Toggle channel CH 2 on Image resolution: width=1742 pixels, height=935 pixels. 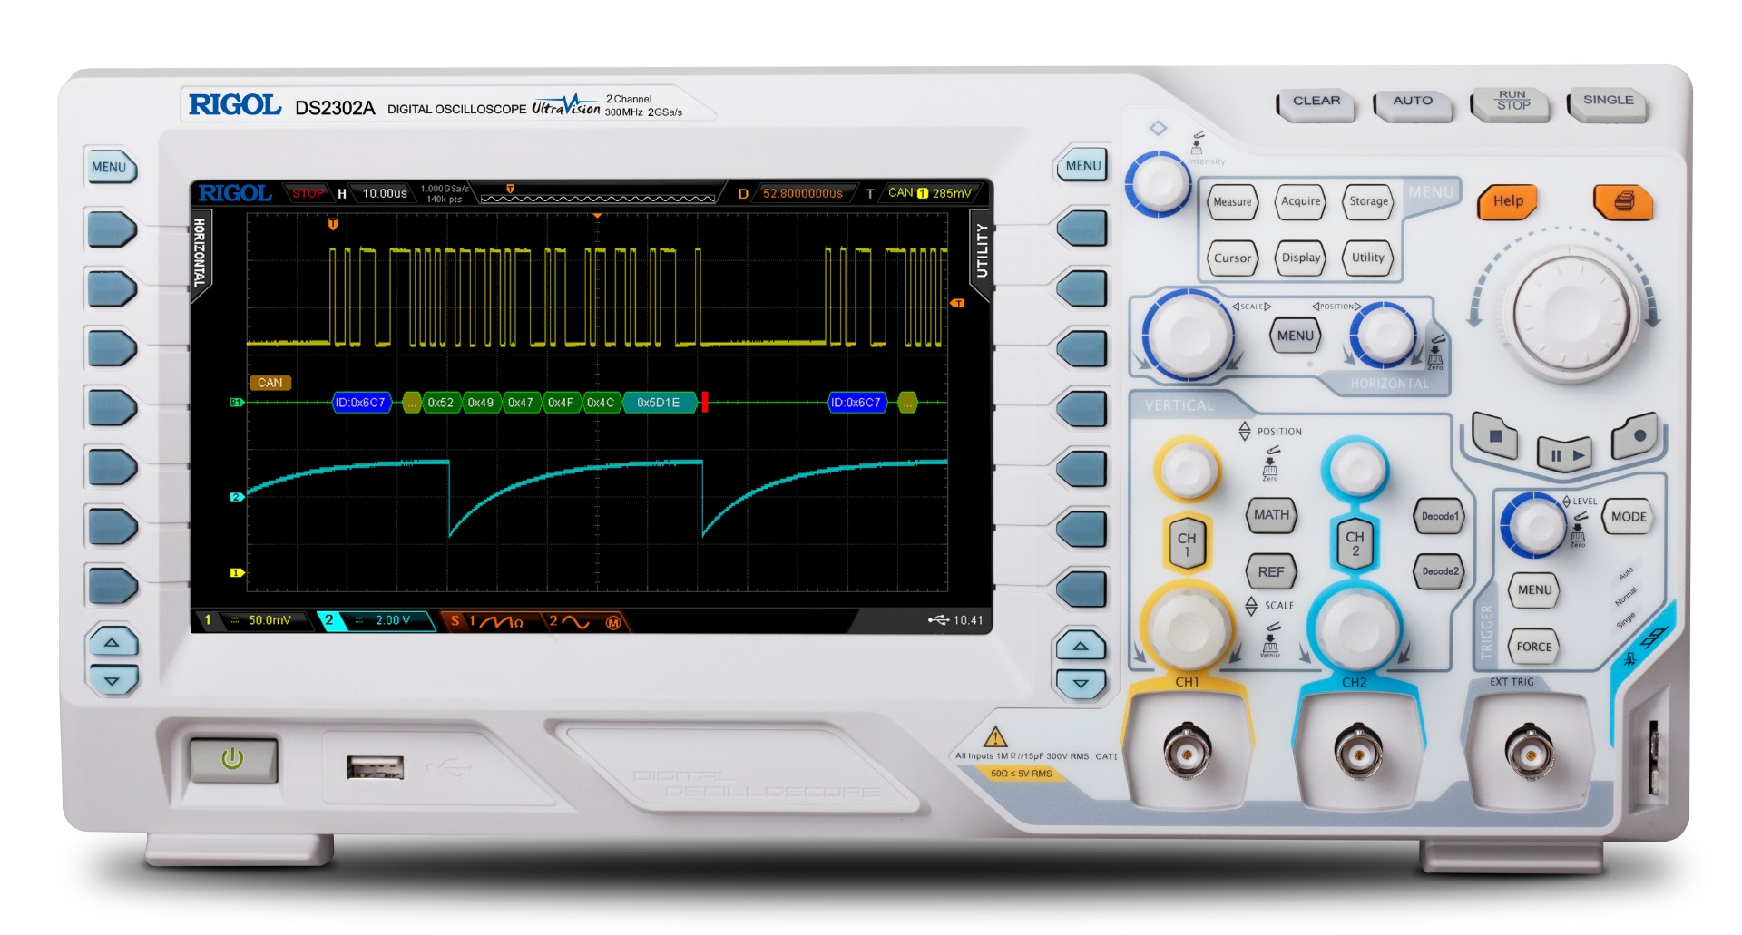pyautogui.click(x=1355, y=544)
